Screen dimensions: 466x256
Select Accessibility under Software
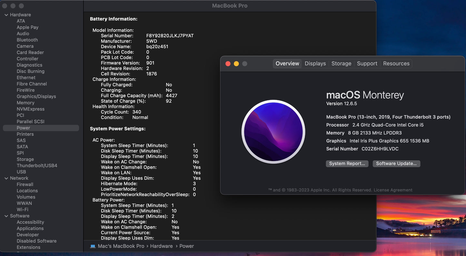[x=30, y=222]
